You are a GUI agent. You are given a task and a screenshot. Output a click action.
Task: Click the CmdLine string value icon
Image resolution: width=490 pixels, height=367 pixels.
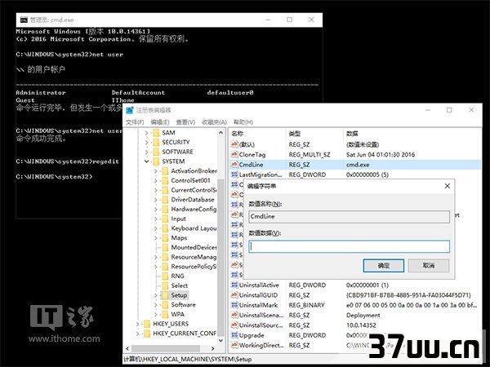point(234,165)
